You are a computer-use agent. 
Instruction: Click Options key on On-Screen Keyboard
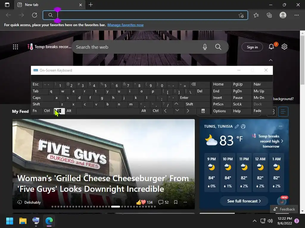coord(222,111)
